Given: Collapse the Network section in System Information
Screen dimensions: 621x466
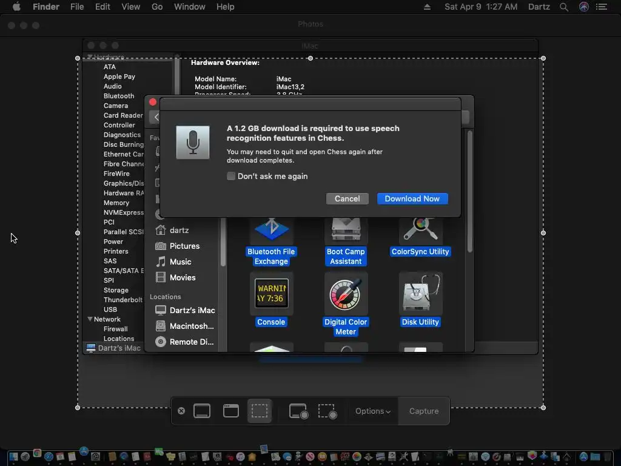Looking at the screenshot, I should [90, 319].
